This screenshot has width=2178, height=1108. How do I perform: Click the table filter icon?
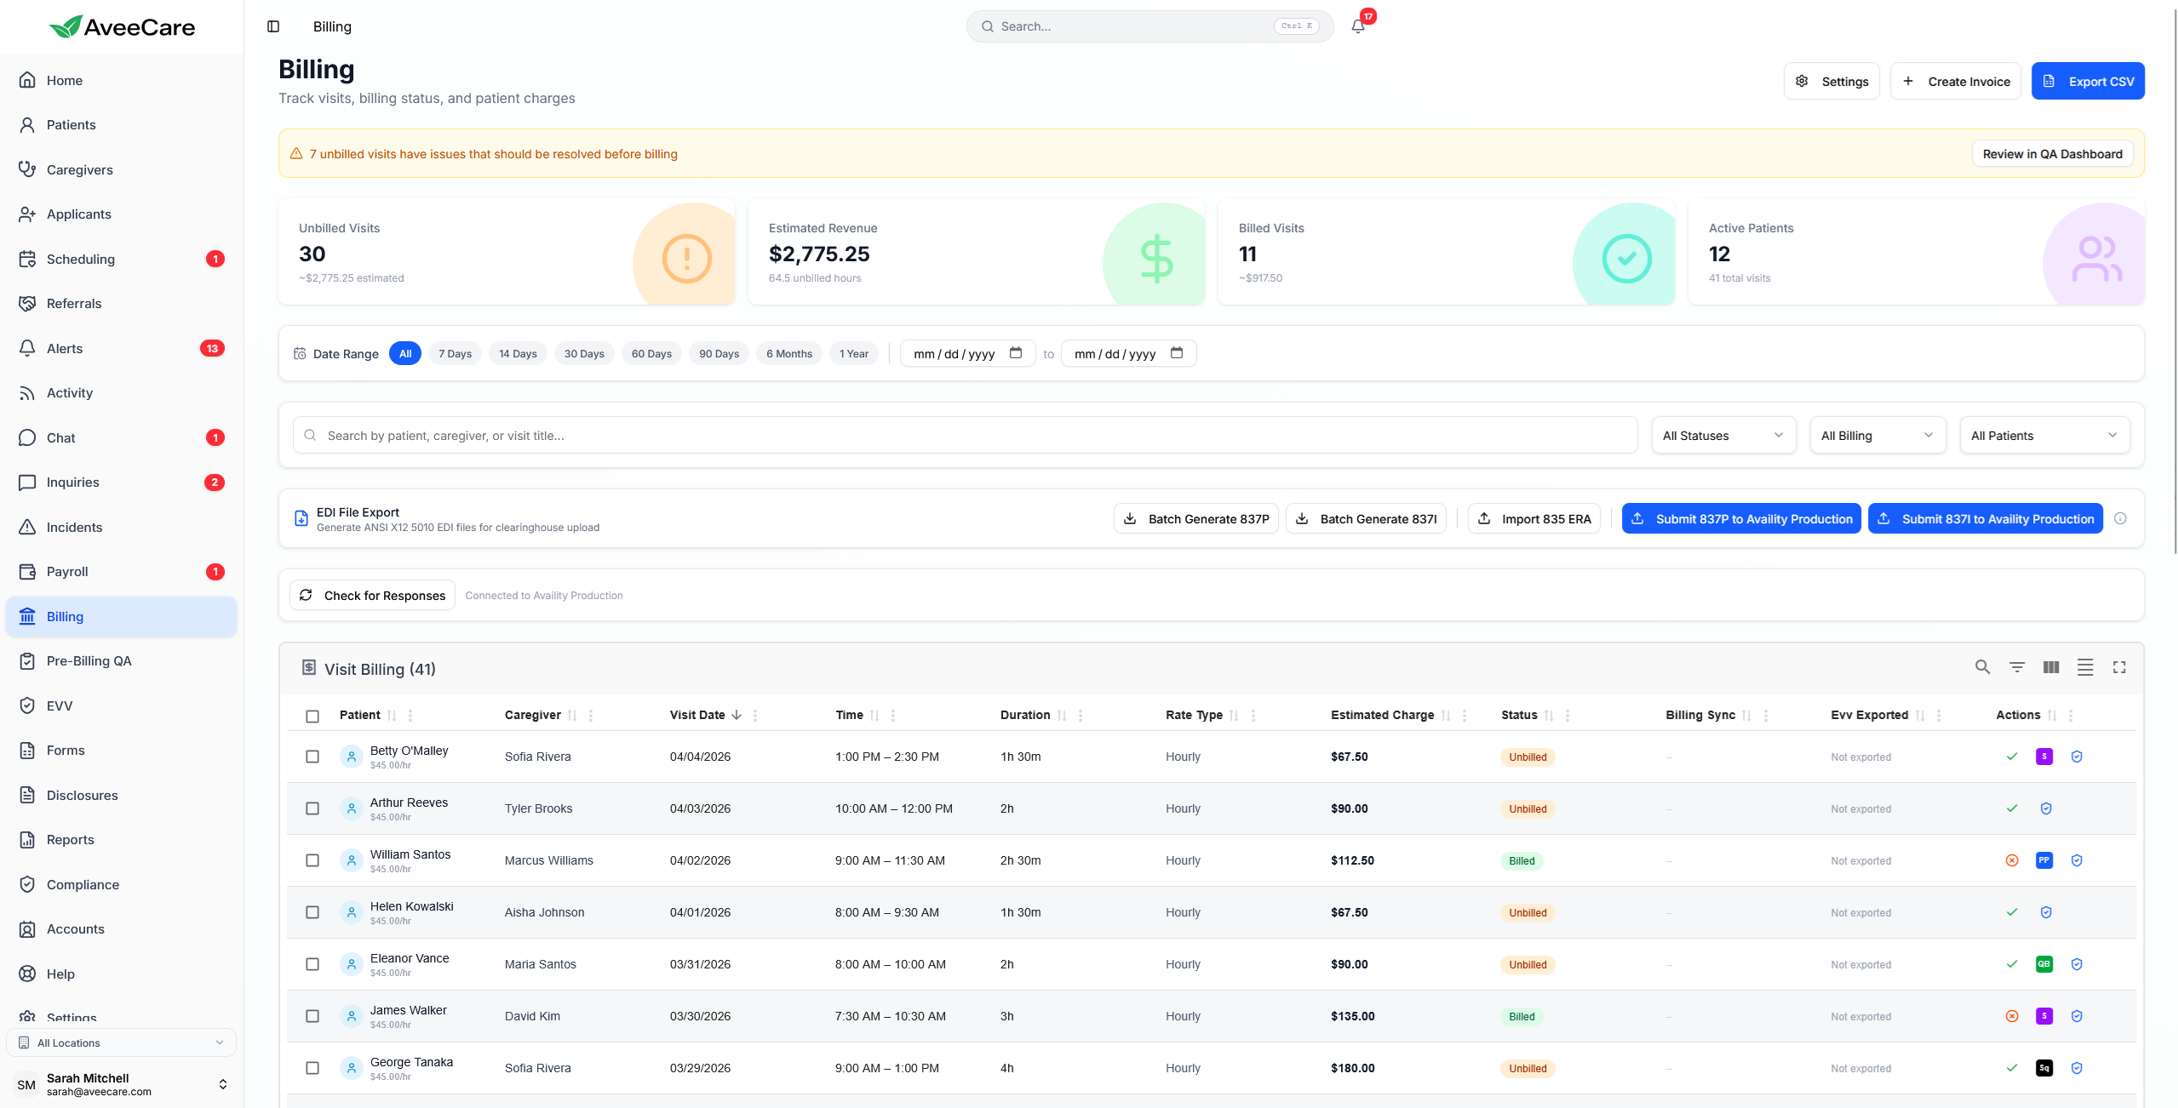[2016, 668]
